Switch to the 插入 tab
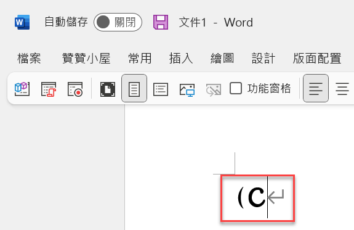This screenshot has width=354, height=230. point(181,59)
